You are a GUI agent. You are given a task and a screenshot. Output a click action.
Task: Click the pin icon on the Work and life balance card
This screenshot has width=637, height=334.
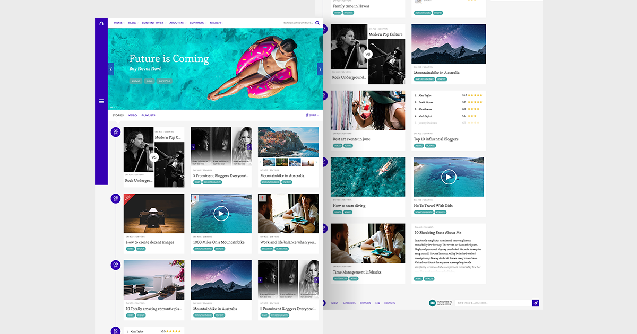coord(262,198)
